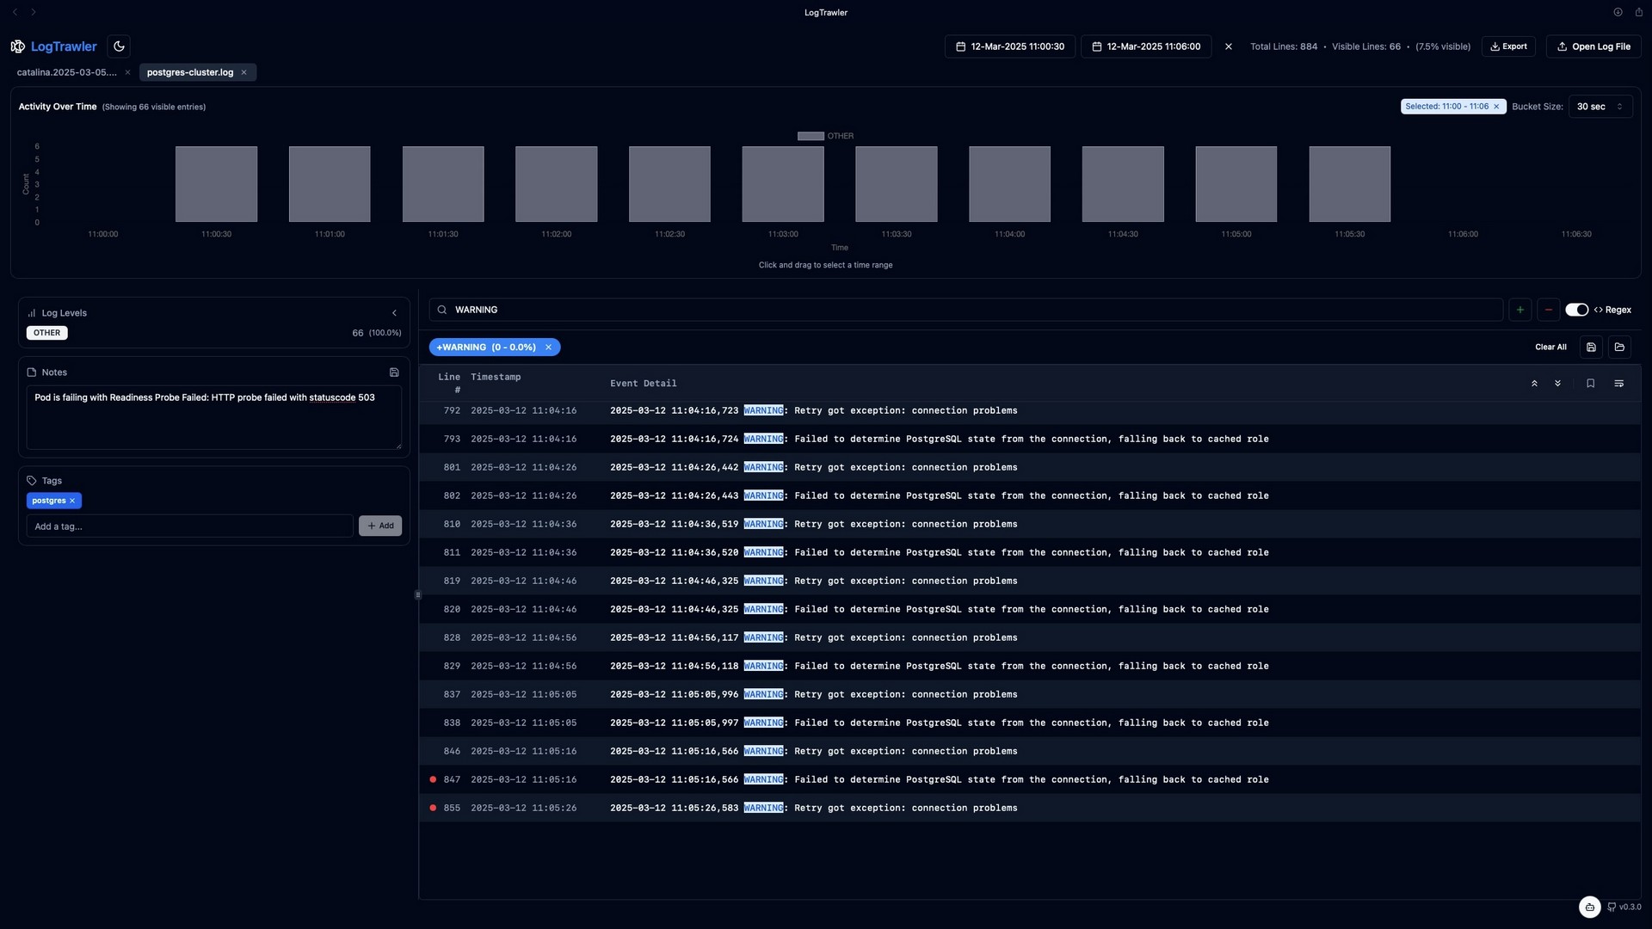Select log row line 801

coord(1029,467)
